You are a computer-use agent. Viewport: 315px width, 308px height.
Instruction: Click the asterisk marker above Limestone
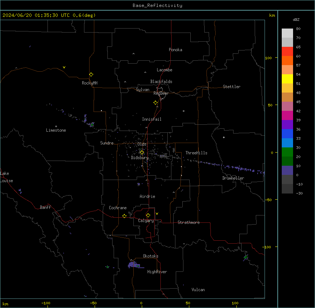pyautogui.click(x=56, y=126)
